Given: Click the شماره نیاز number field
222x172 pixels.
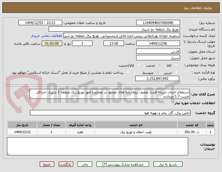Looking at the screenshot, I should pos(158,23).
